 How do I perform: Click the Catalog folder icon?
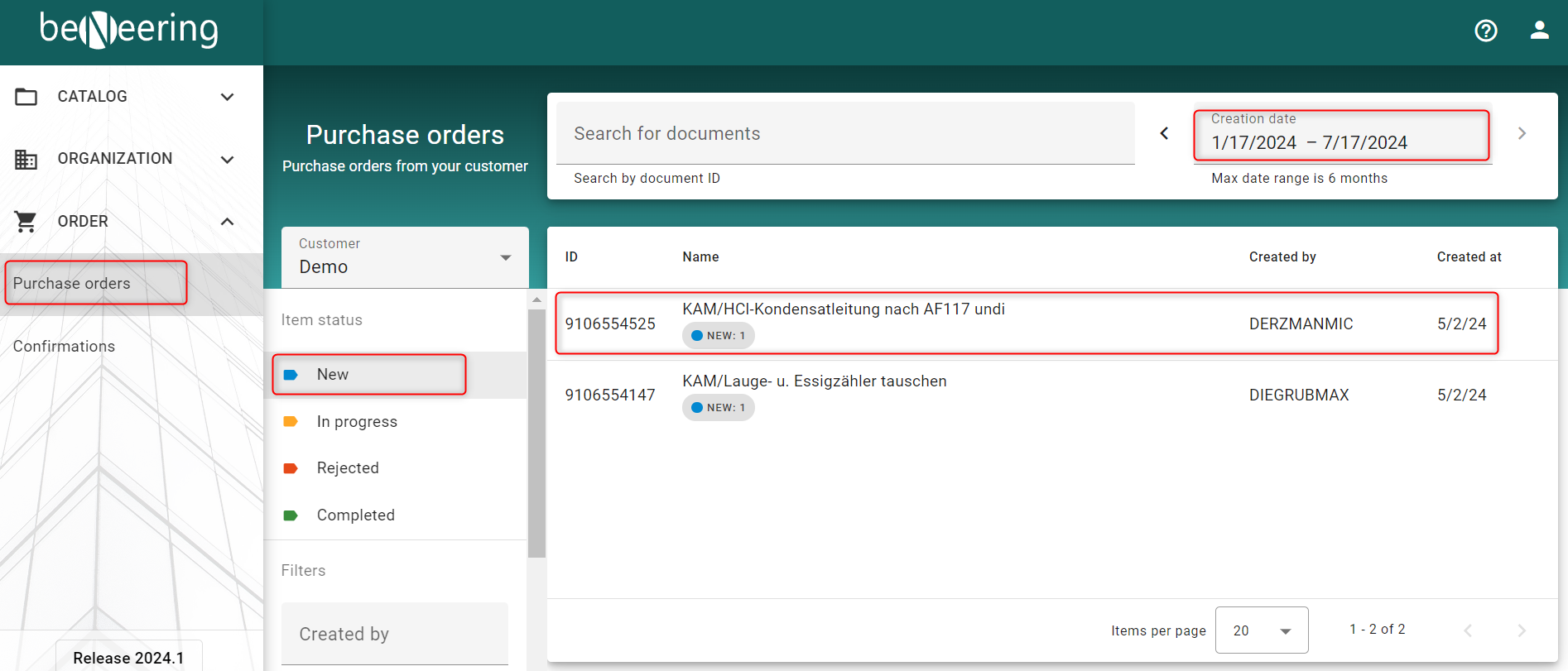[26, 97]
